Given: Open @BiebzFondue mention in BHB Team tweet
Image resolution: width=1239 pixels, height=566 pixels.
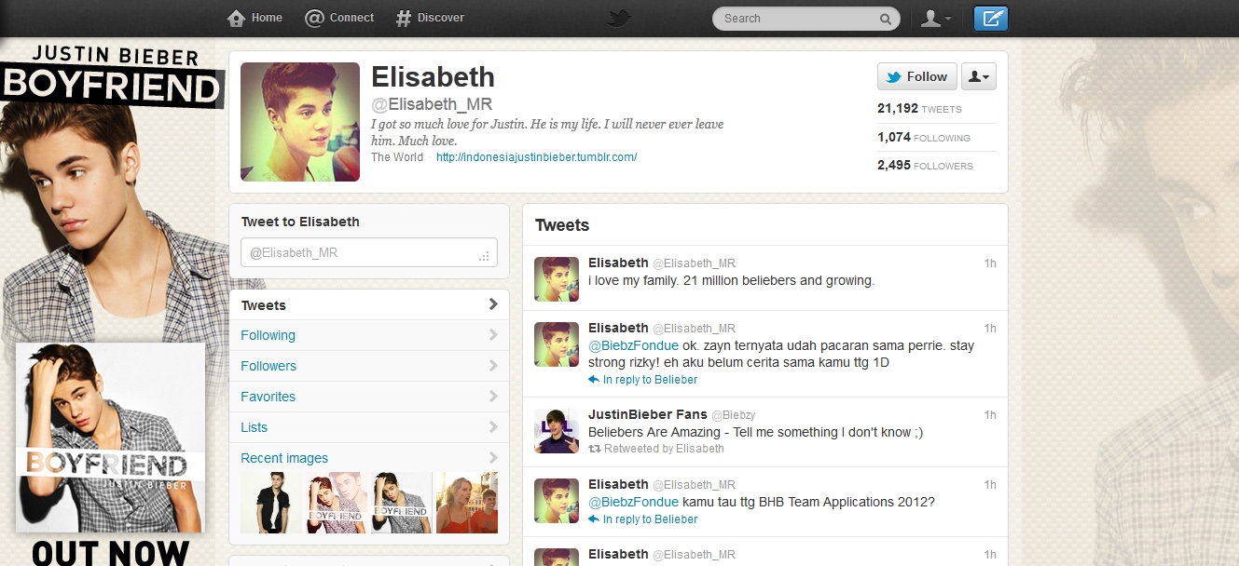Looking at the screenshot, I should pyautogui.click(x=633, y=502).
